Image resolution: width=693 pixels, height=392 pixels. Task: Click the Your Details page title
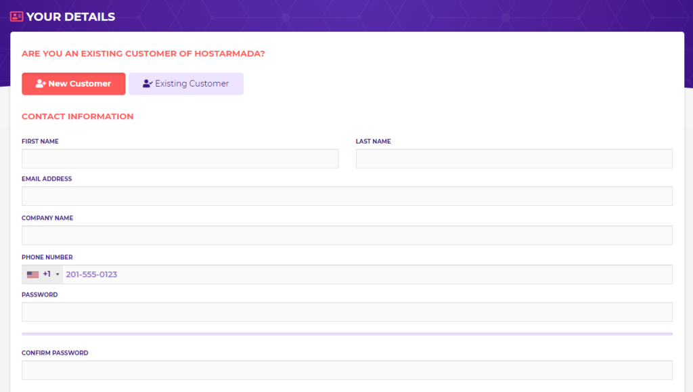coord(70,17)
